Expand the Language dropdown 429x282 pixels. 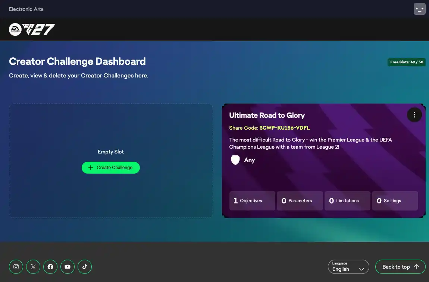[x=348, y=267]
